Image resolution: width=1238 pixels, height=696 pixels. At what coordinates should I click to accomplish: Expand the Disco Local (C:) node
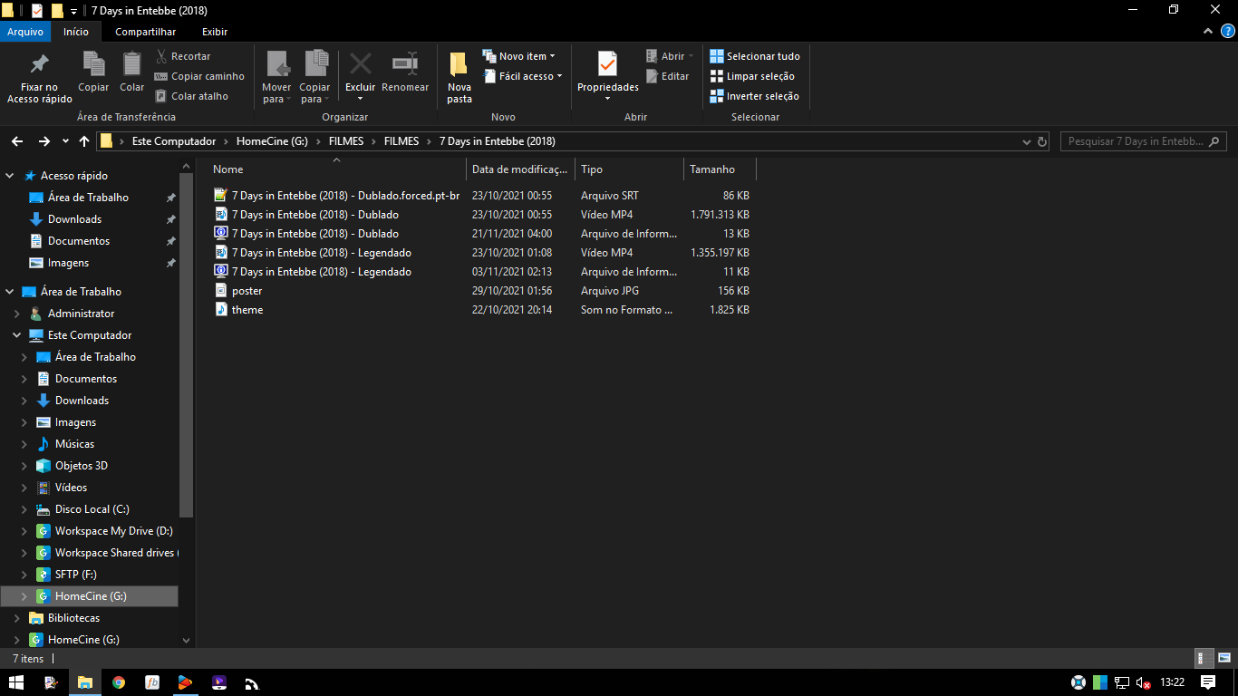pyautogui.click(x=24, y=509)
